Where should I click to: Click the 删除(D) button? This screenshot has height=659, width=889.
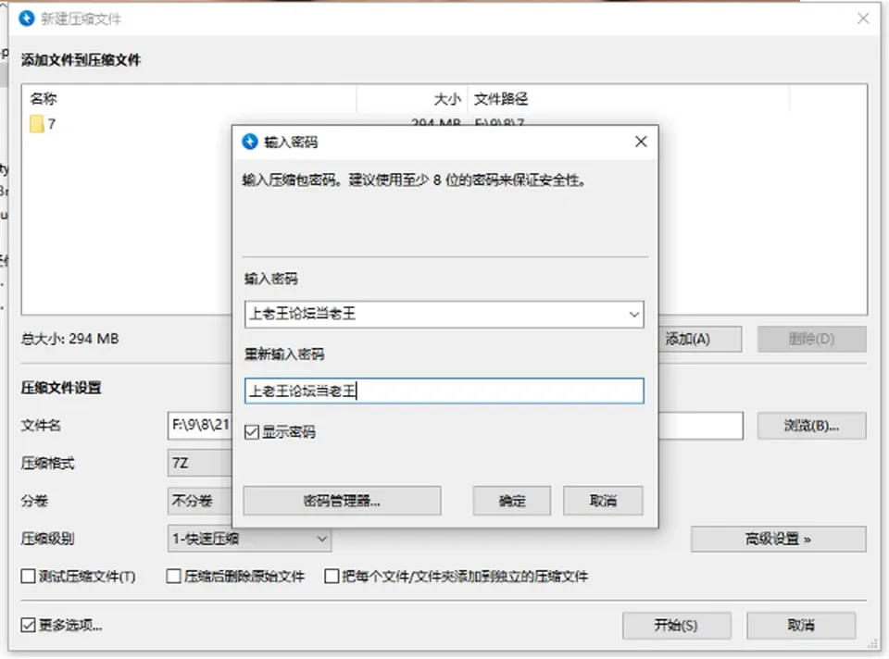[x=812, y=339]
